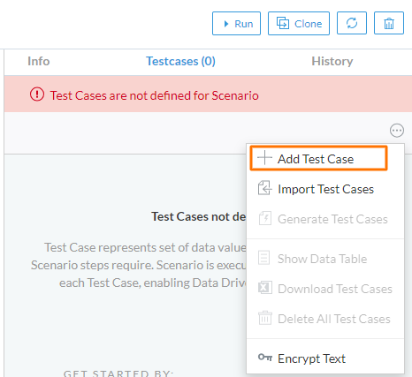
Task: Select the Testcases (0) tab
Action: coord(180,61)
